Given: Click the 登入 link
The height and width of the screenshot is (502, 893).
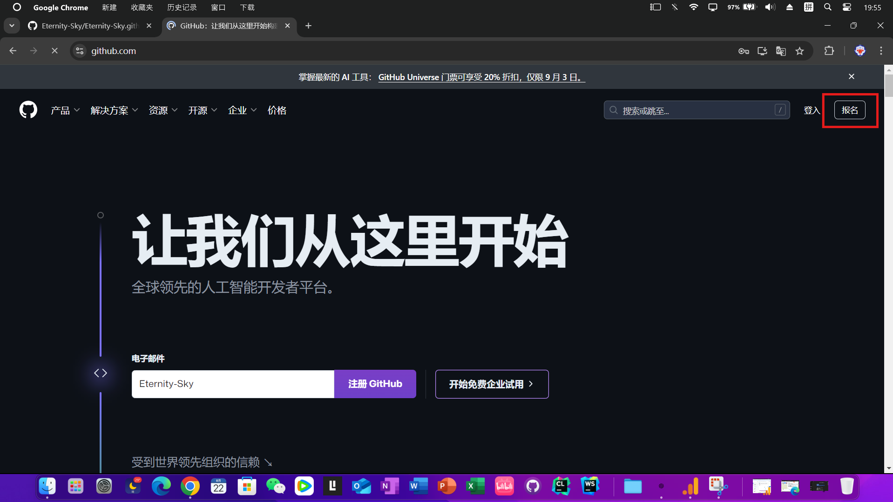Looking at the screenshot, I should (812, 110).
